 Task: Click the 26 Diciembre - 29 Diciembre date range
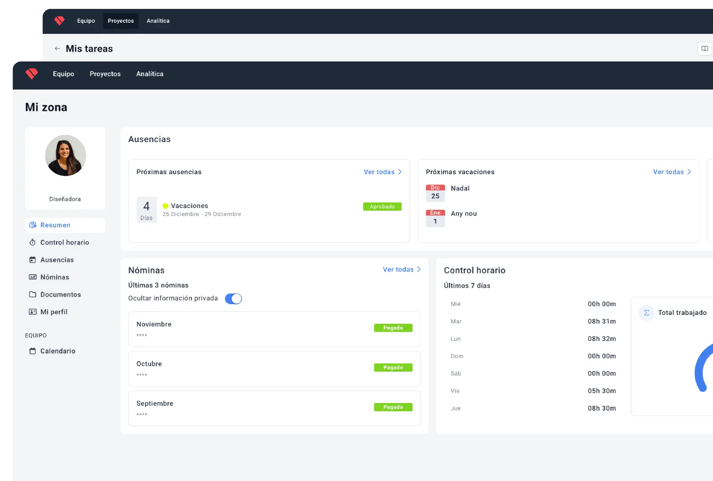pyautogui.click(x=202, y=214)
